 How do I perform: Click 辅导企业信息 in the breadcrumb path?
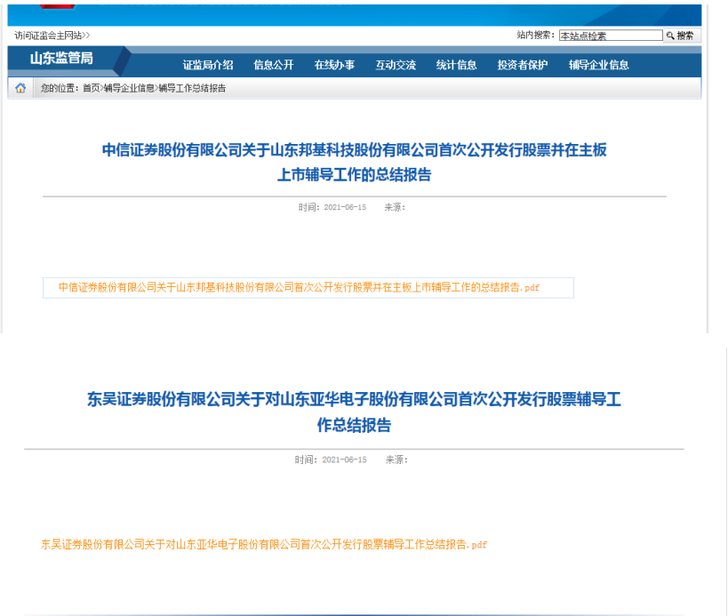click(129, 88)
